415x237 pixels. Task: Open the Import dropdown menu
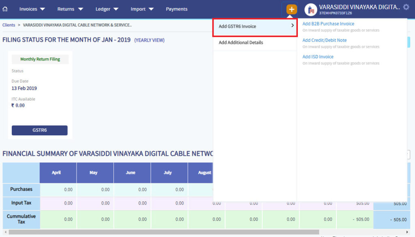click(142, 9)
